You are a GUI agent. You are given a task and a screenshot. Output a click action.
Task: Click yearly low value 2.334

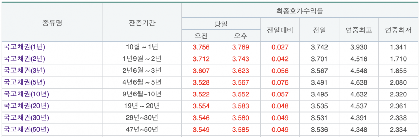(398, 130)
